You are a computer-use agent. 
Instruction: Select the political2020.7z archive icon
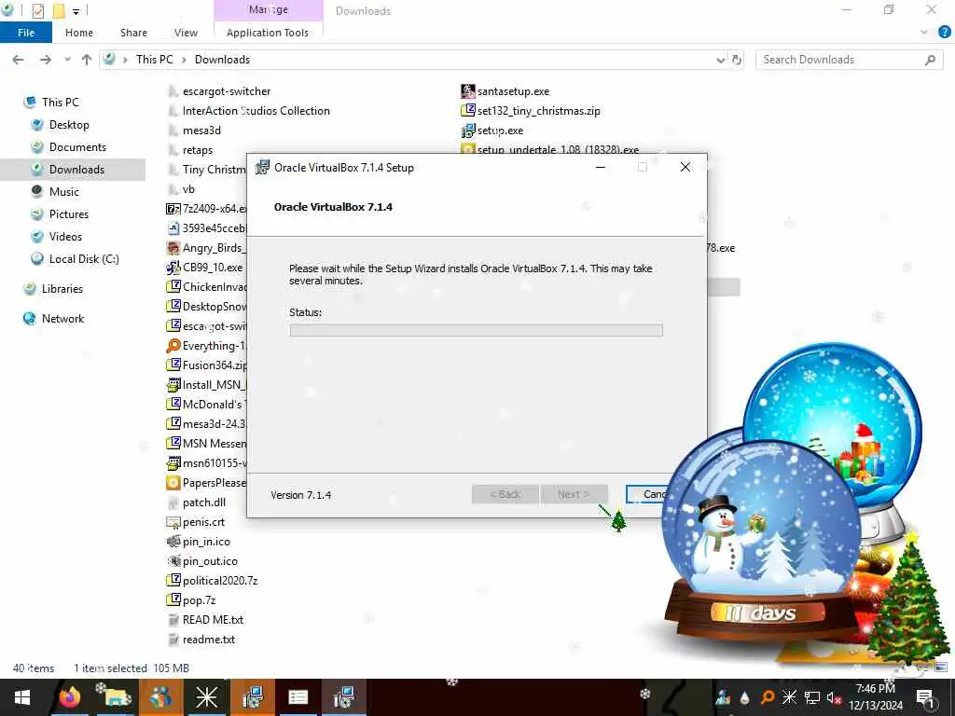(173, 581)
